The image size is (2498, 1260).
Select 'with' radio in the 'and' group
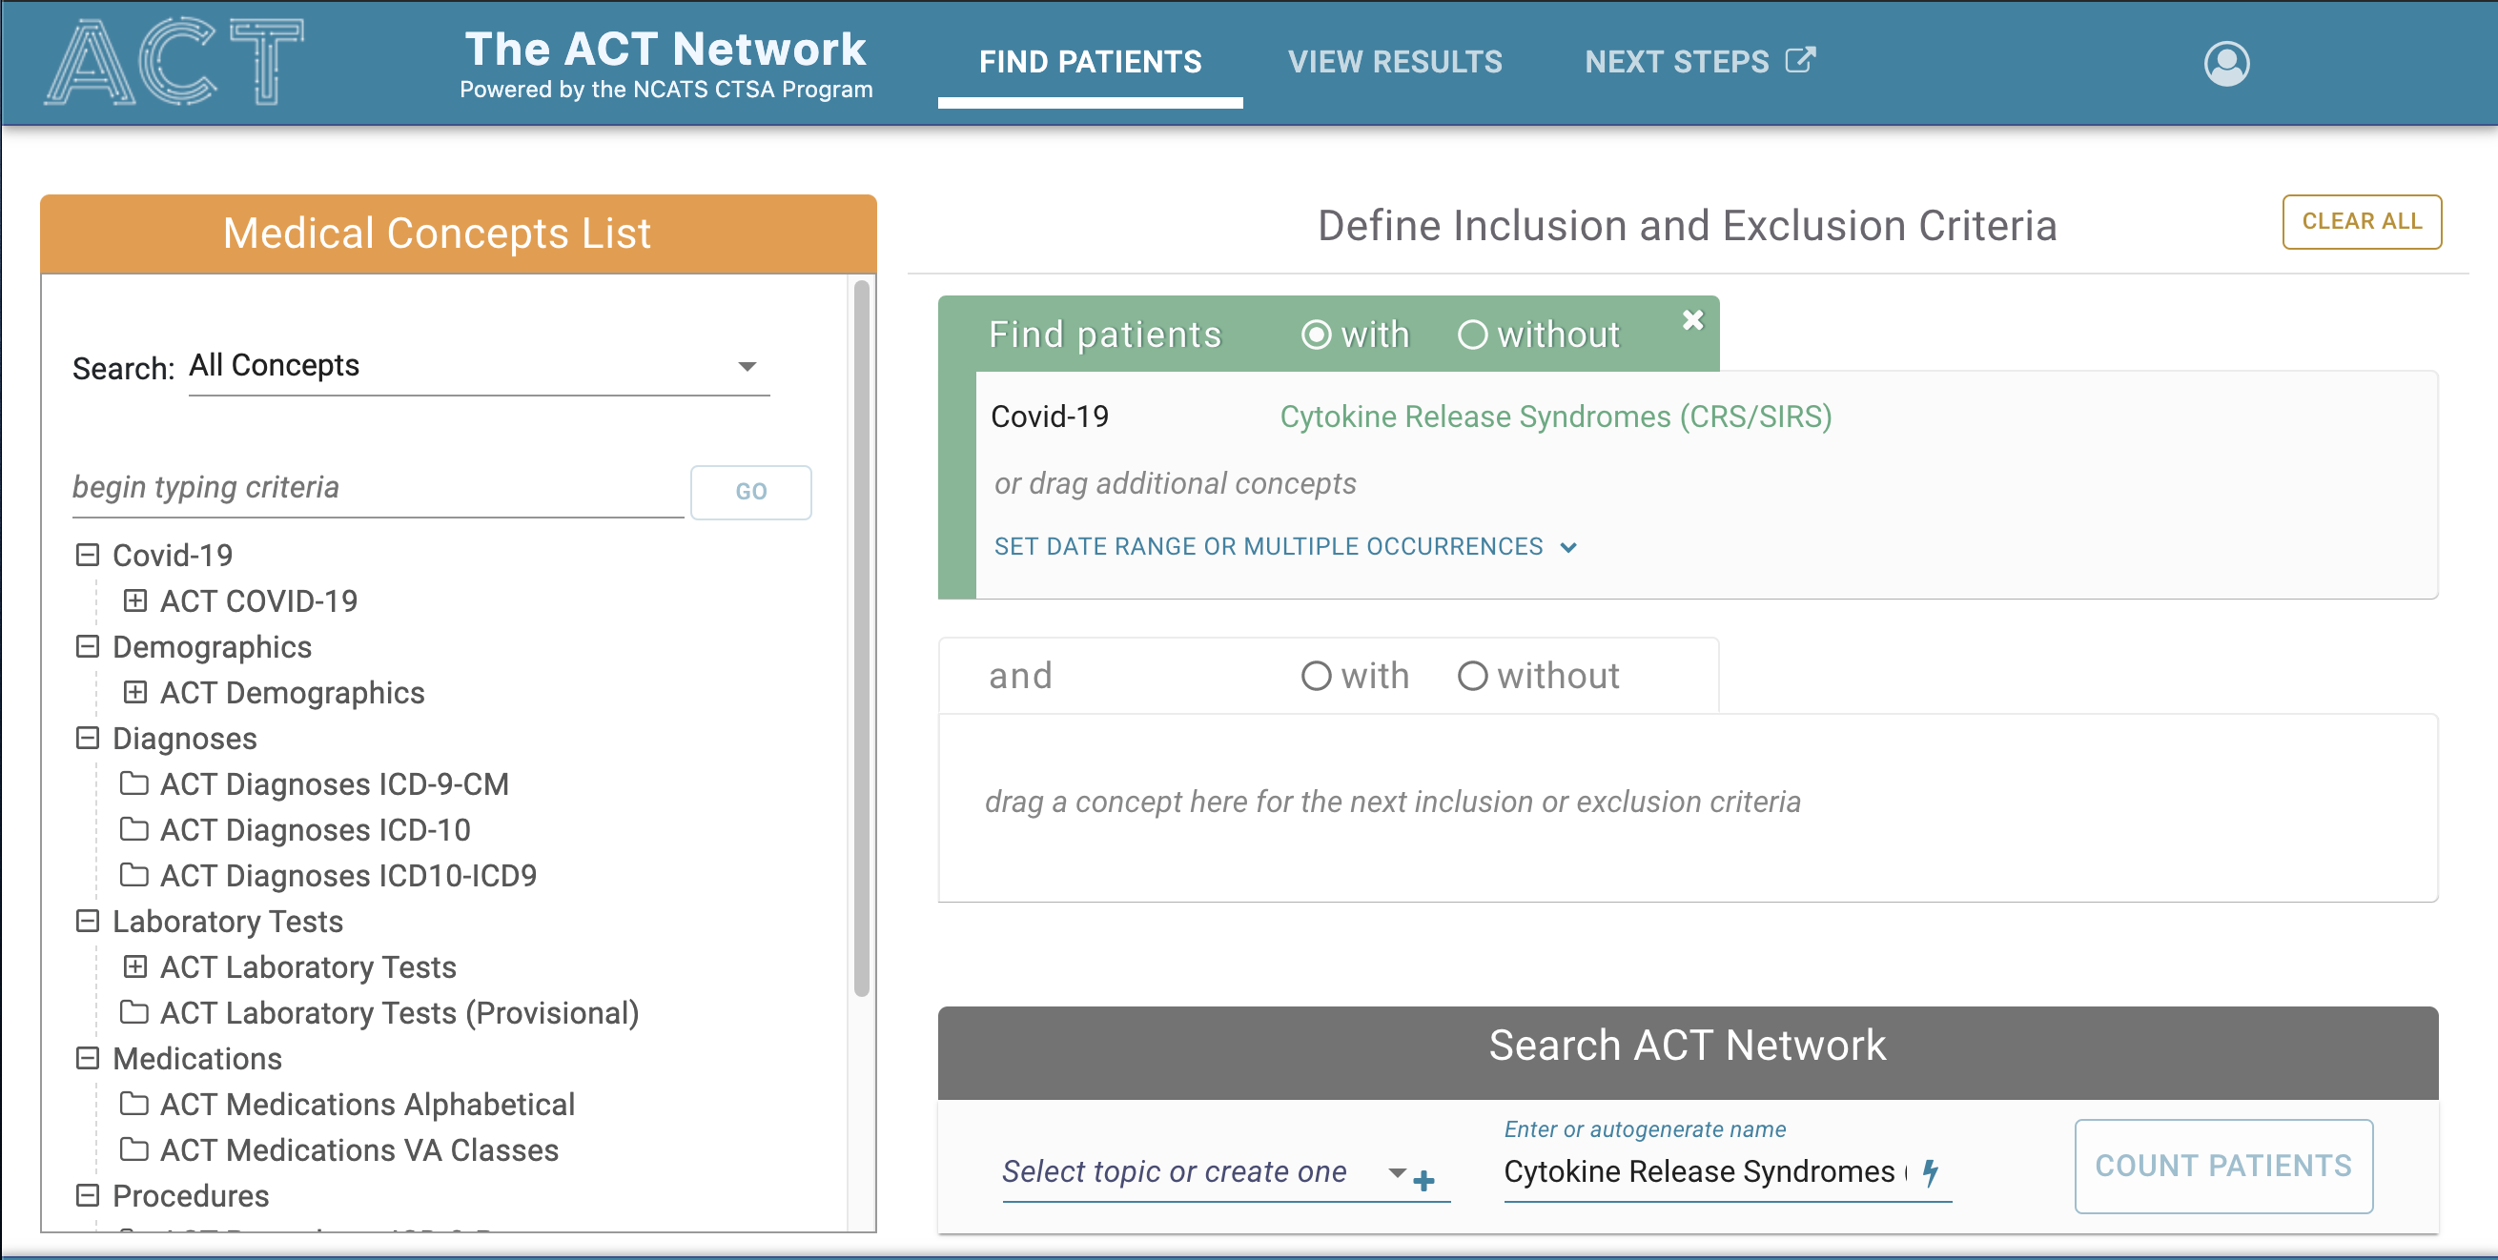coord(1316,676)
